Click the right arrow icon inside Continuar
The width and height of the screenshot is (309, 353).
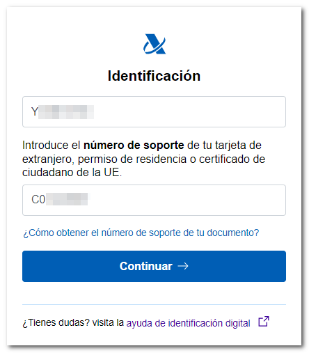pyautogui.click(x=183, y=266)
